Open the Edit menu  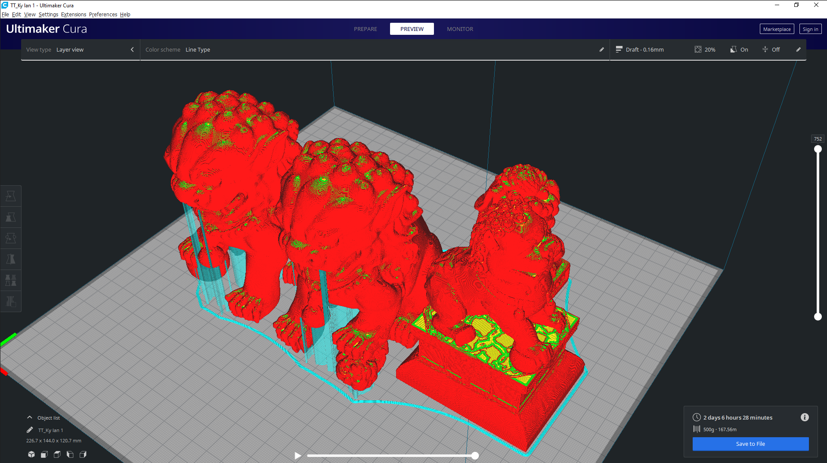pyautogui.click(x=16, y=15)
